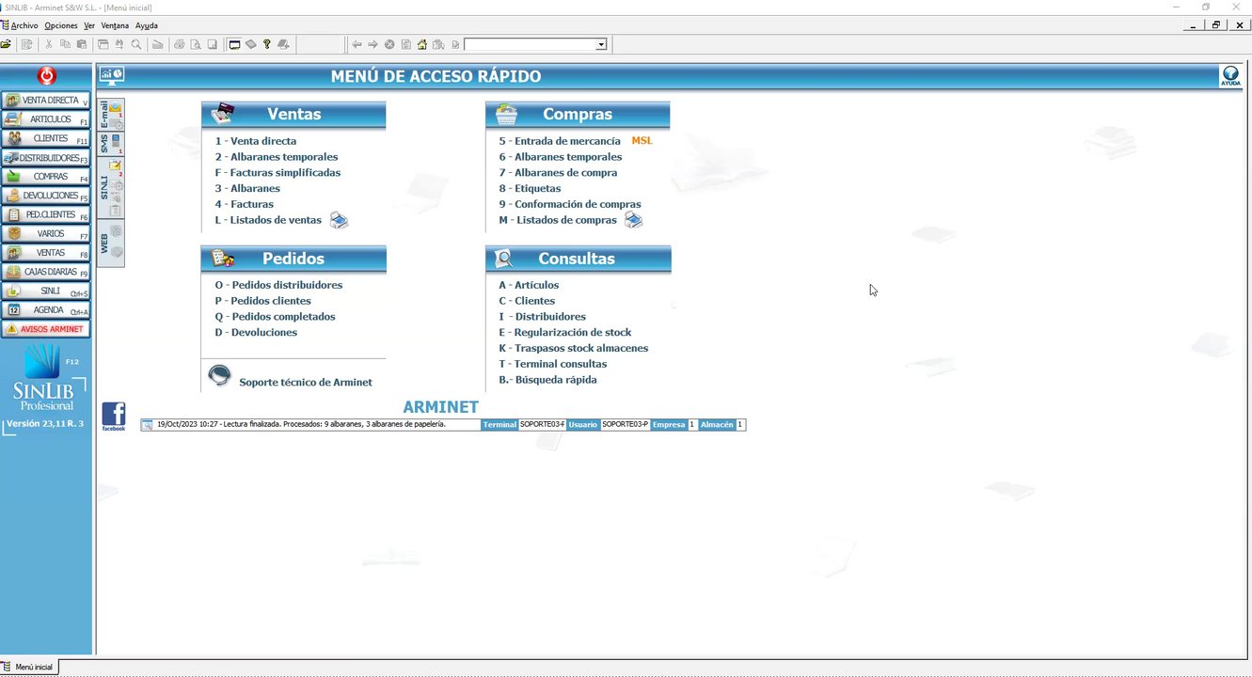The width and height of the screenshot is (1252, 677).
Task: Click the Soporte técnico phone icon
Action: [x=219, y=376]
